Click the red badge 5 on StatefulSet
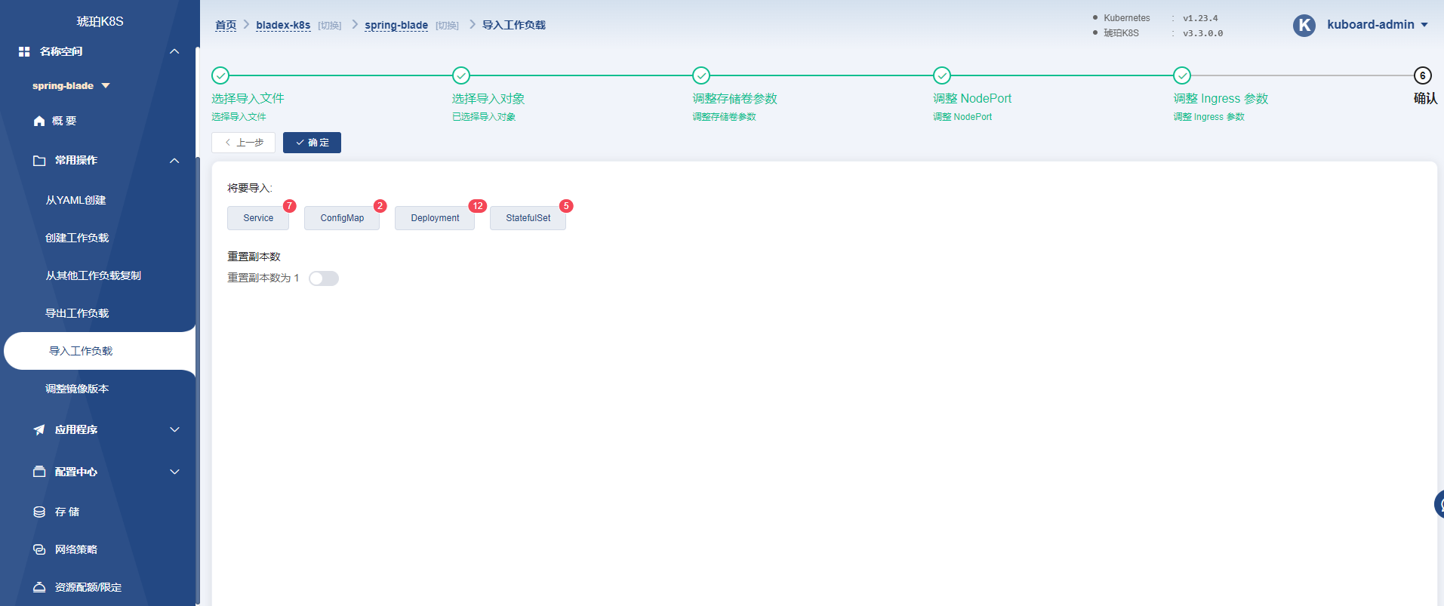The height and width of the screenshot is (606, 1444). [566, 206]
